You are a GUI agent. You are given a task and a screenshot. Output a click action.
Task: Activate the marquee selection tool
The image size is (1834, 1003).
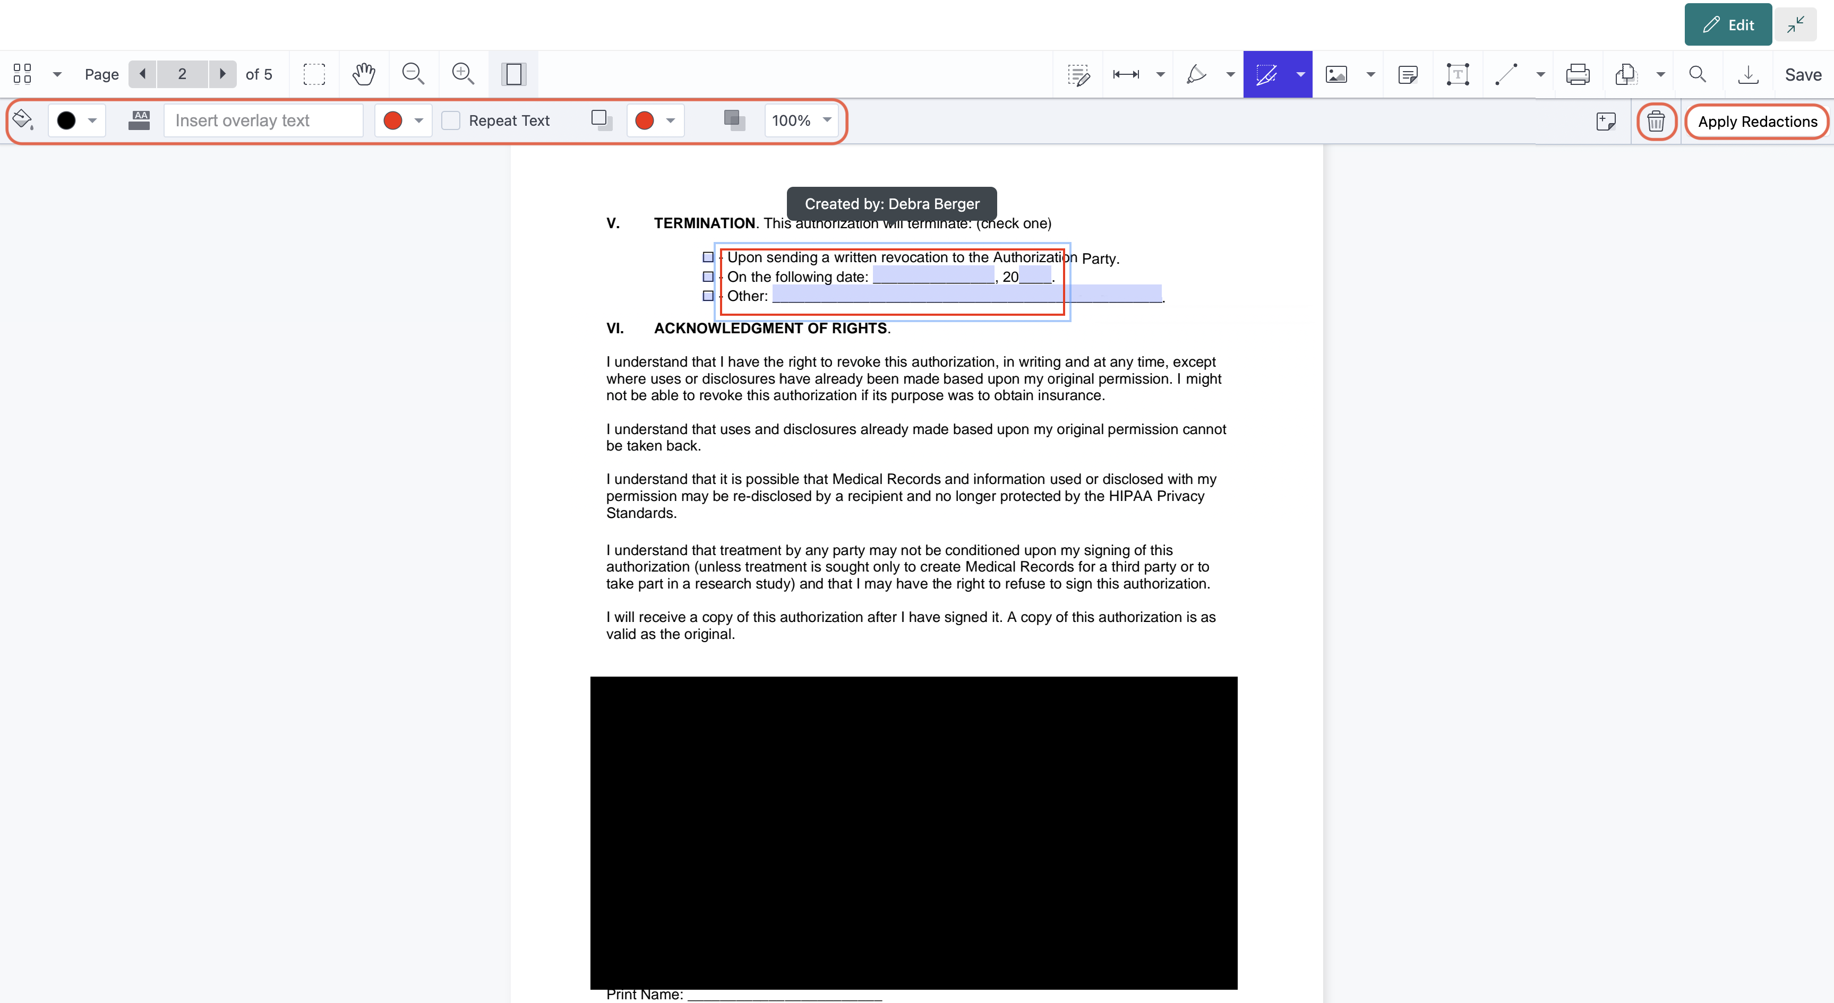point(314,74)
